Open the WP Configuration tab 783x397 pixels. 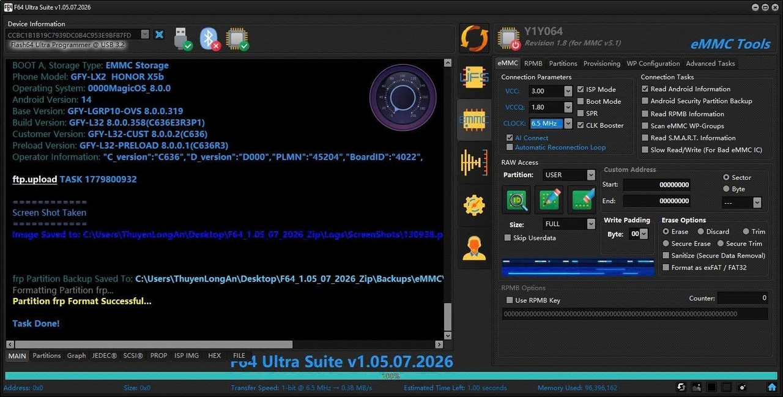click(x=653, y=64)
